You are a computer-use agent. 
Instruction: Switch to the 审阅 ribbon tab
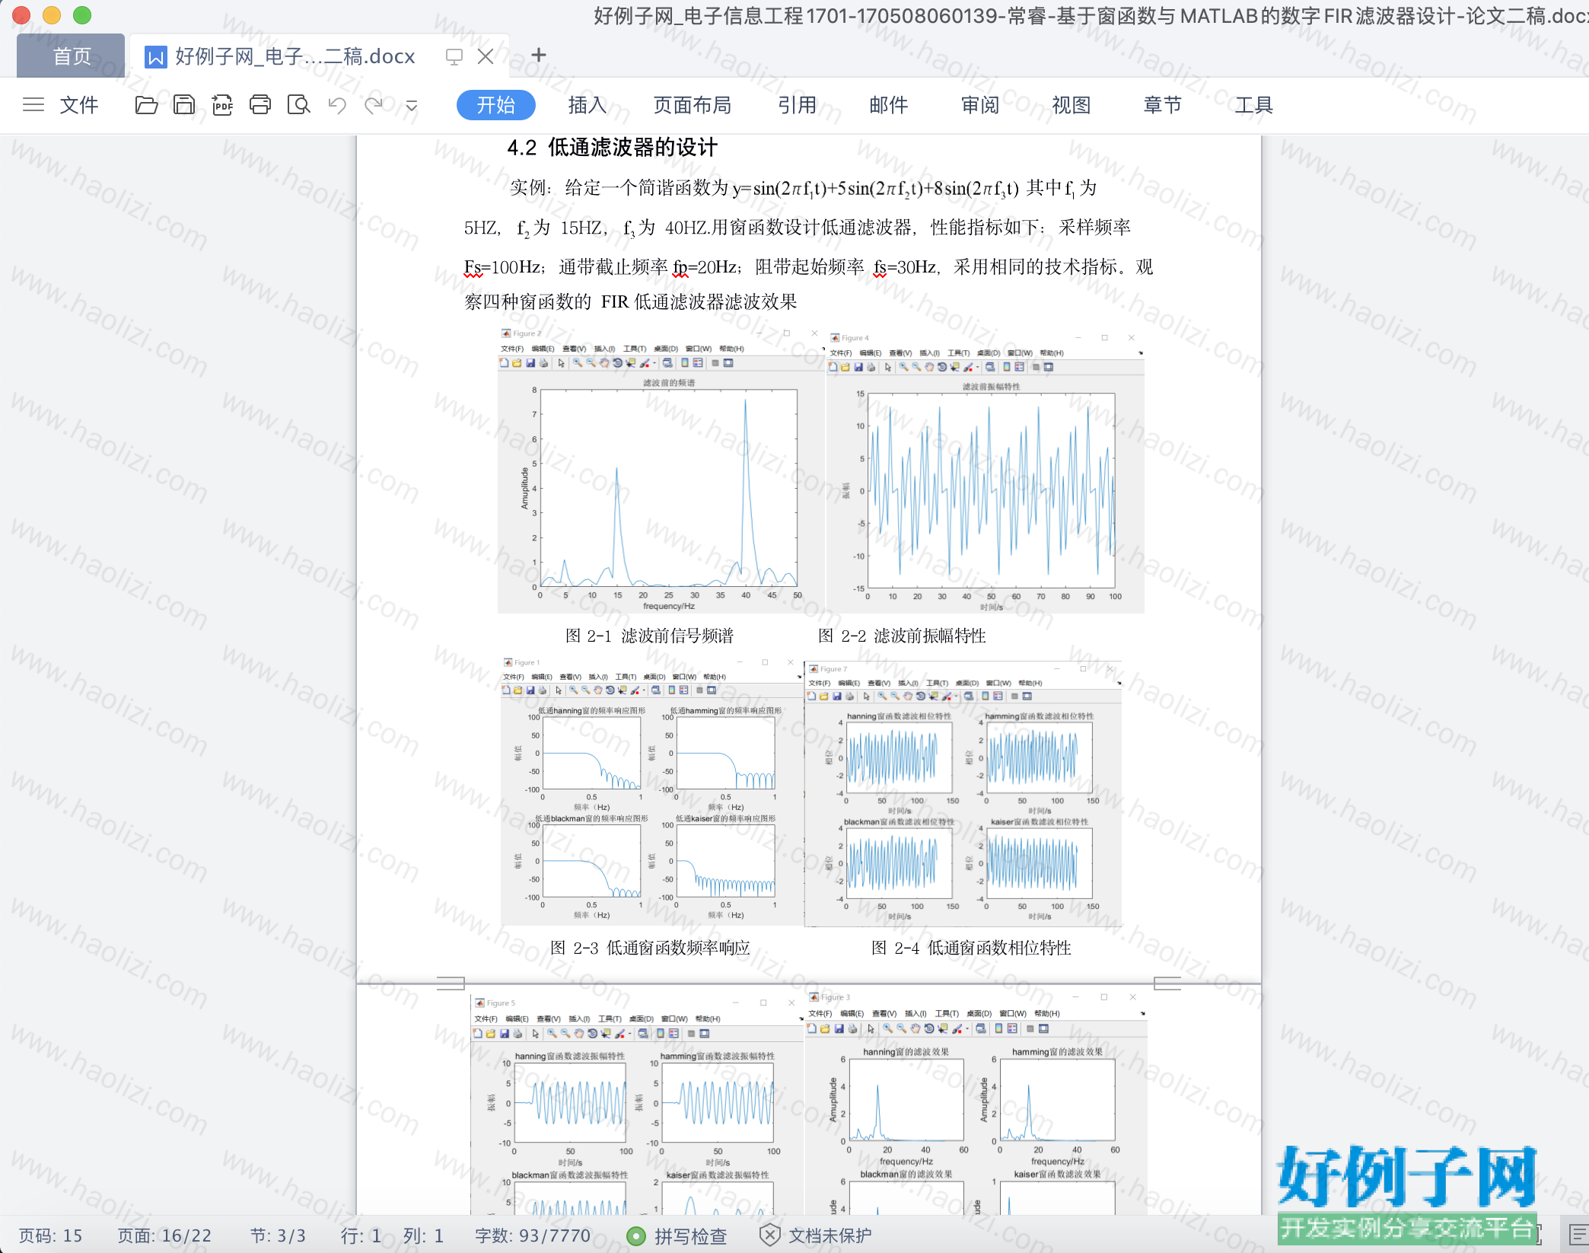pos(980,105)
